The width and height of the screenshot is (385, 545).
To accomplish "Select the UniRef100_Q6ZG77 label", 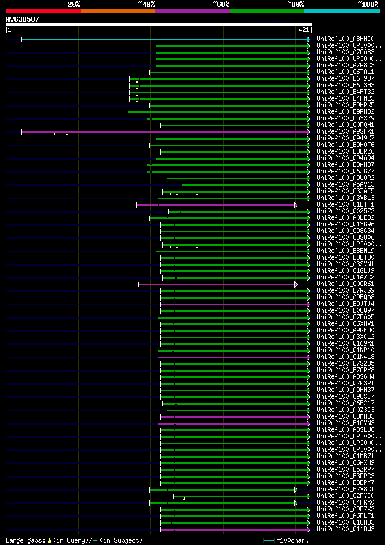I will click(345, 172).
